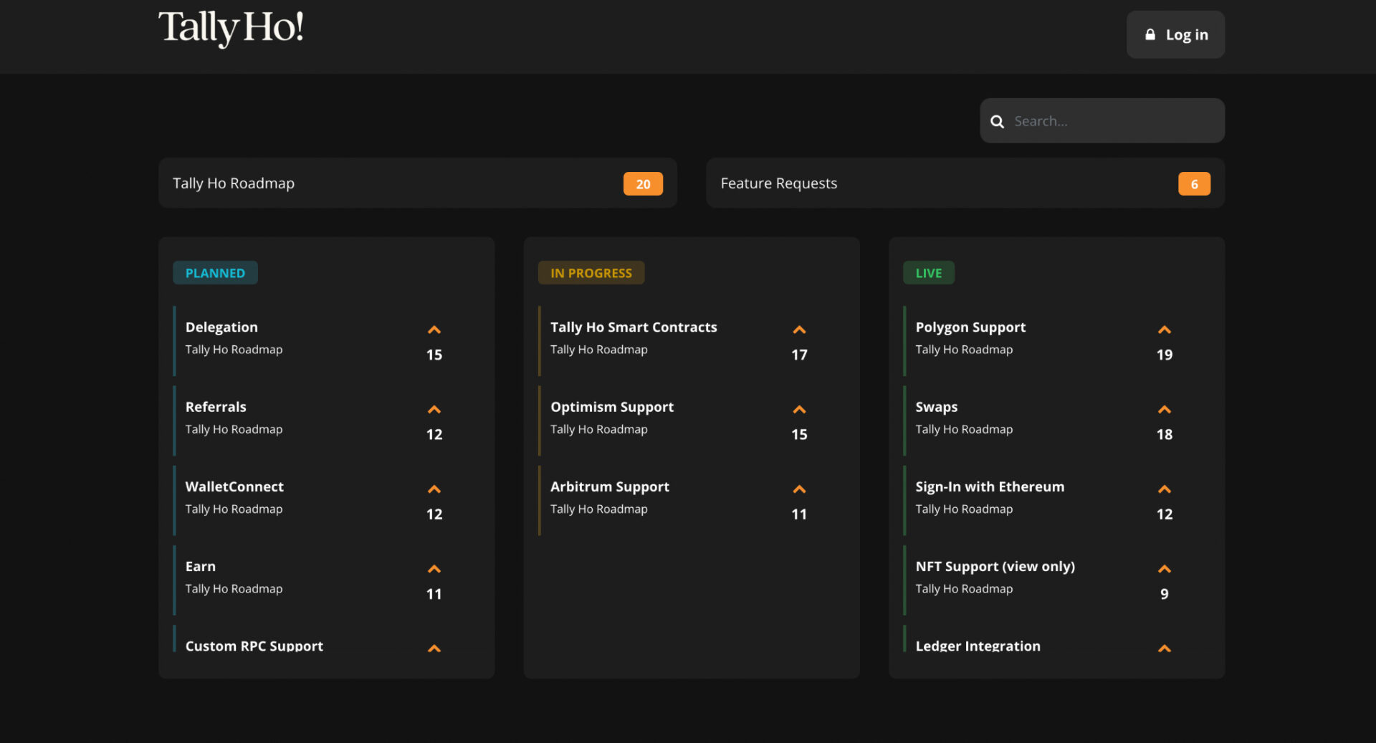The image size is (1376, 743).
Task: Click Tally Ho Roadmap label under Referrals
Action: (234, 429)
